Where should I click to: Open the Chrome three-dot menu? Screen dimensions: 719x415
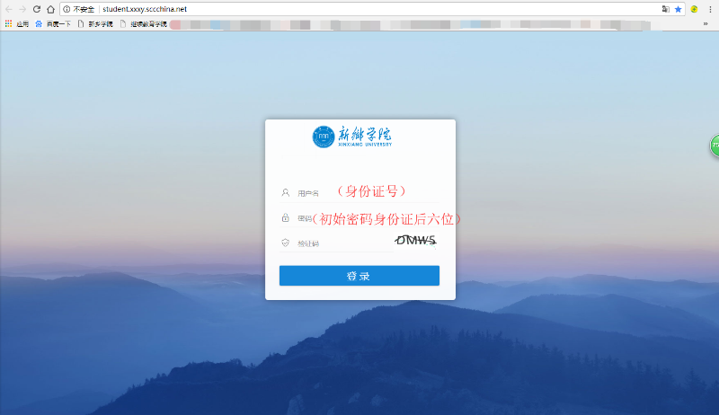[x=710, y=9]
